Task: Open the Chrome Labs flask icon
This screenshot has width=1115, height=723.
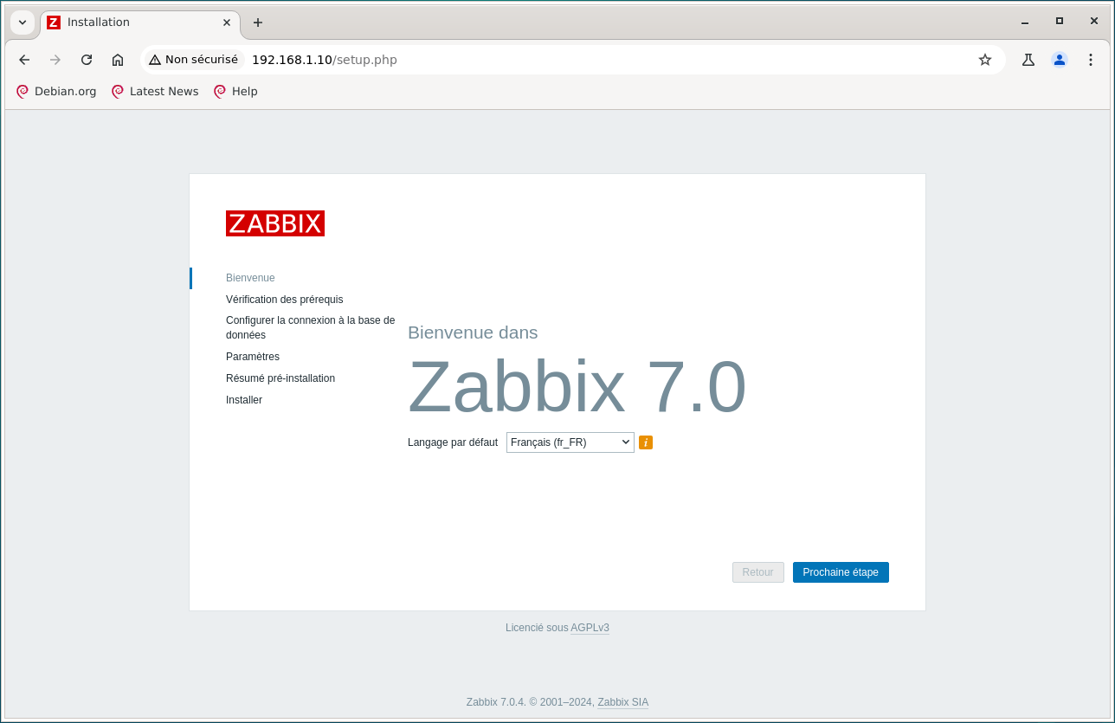Action: tap(1028, 60)
